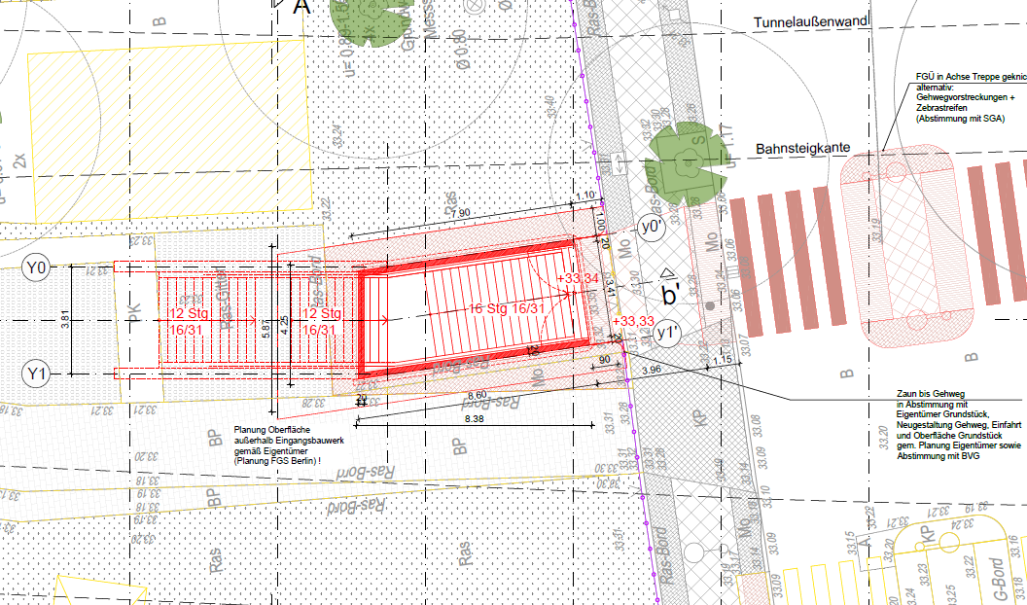The width and height of the screenshot is (1027, 605).
Task: Click the elevation label +33,34
Action: (581, 279)
